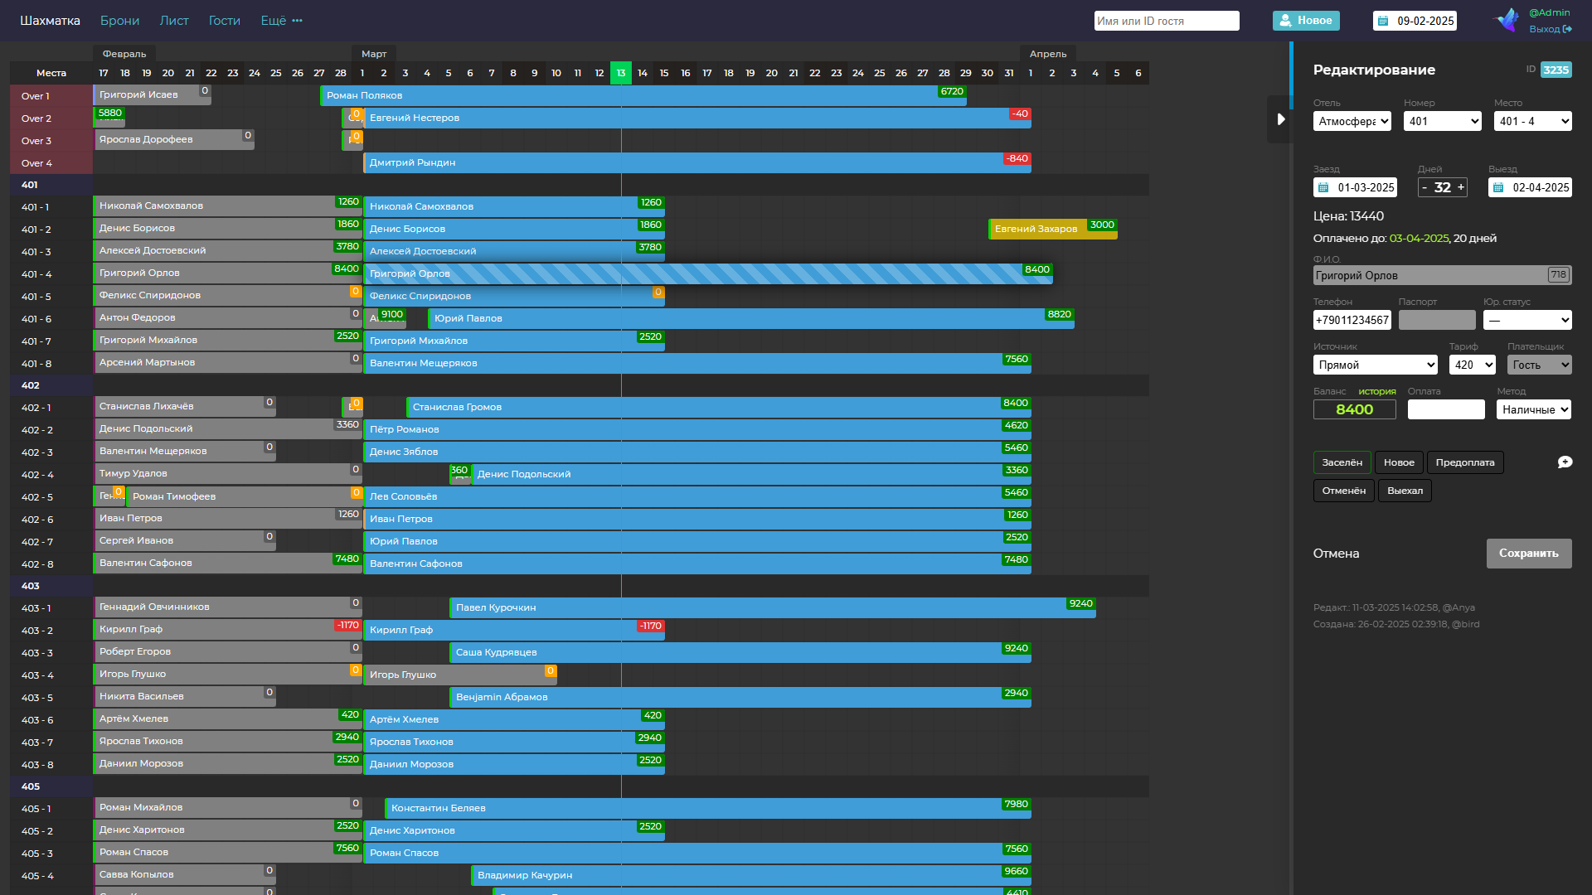Set booking status to Заселён
1592x895 pixels.
pos(1342,462)
